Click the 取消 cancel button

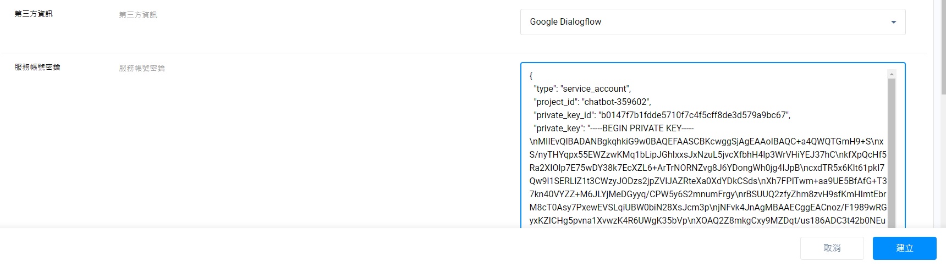[832, 248]
